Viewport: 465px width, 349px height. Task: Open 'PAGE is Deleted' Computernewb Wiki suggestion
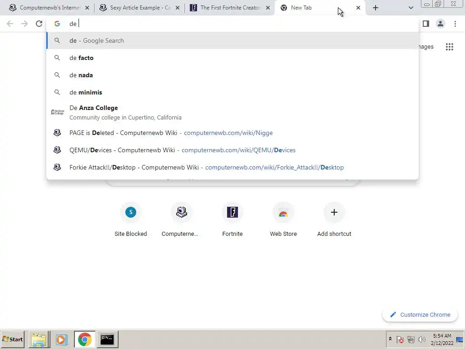pyautogui.click(x=232, y=133)
